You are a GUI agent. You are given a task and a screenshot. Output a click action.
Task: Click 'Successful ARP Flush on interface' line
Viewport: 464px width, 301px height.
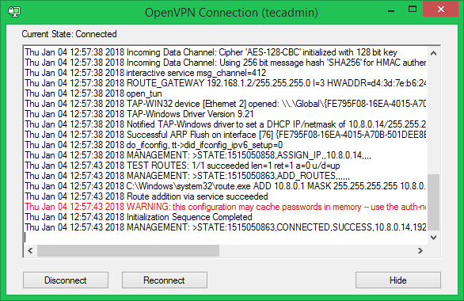[225, 135]
